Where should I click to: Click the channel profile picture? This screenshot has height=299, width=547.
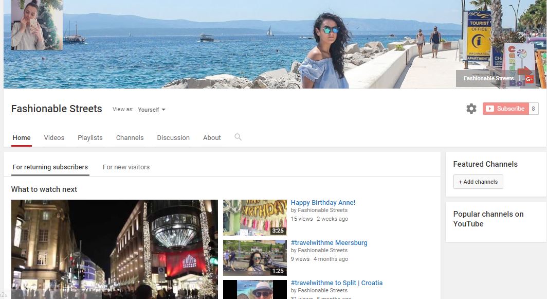click(x=37, y=25)
